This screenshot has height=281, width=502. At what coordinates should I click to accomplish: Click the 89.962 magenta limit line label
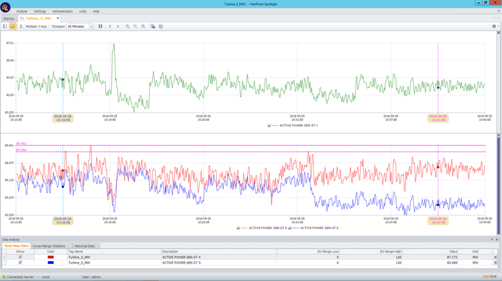[21, 143]
